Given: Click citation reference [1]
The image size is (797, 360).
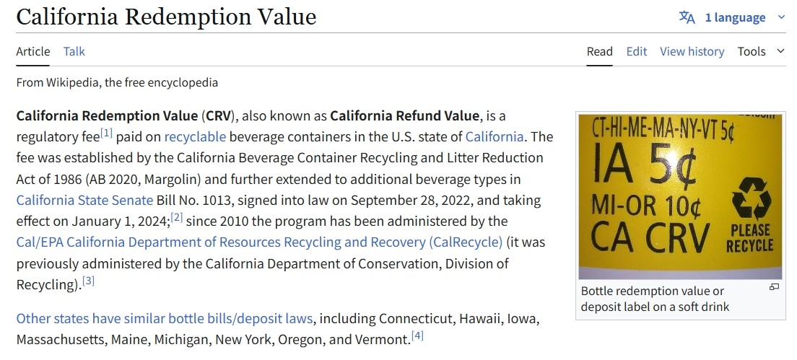Looking at the screenshot, I should coord(106,133).
